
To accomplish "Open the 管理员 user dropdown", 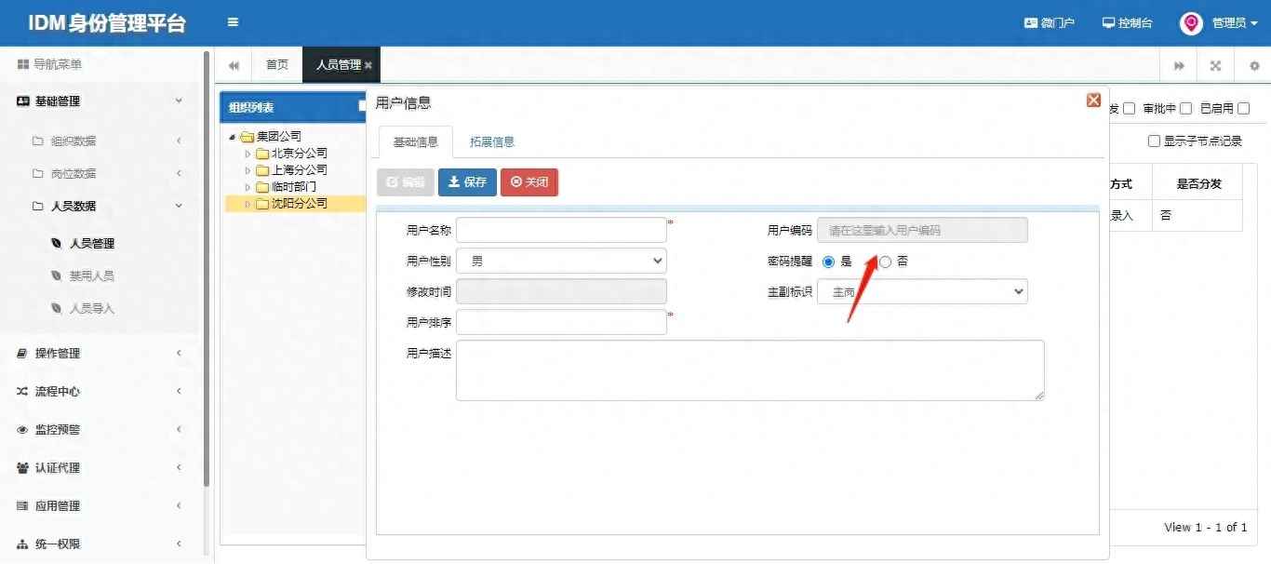I will click(1235, 22).
